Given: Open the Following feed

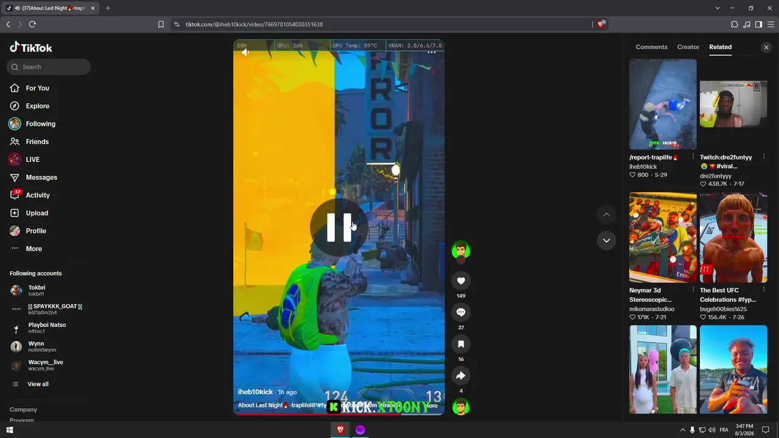Looking at the screenshot, I should [x=32, y=123].
